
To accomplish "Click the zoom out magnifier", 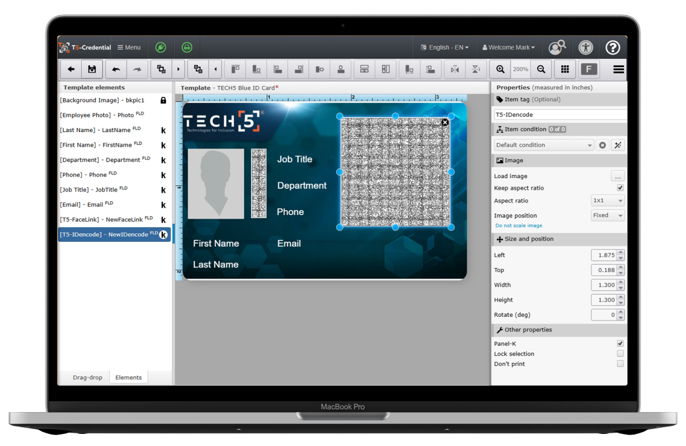I will [541, 69].
